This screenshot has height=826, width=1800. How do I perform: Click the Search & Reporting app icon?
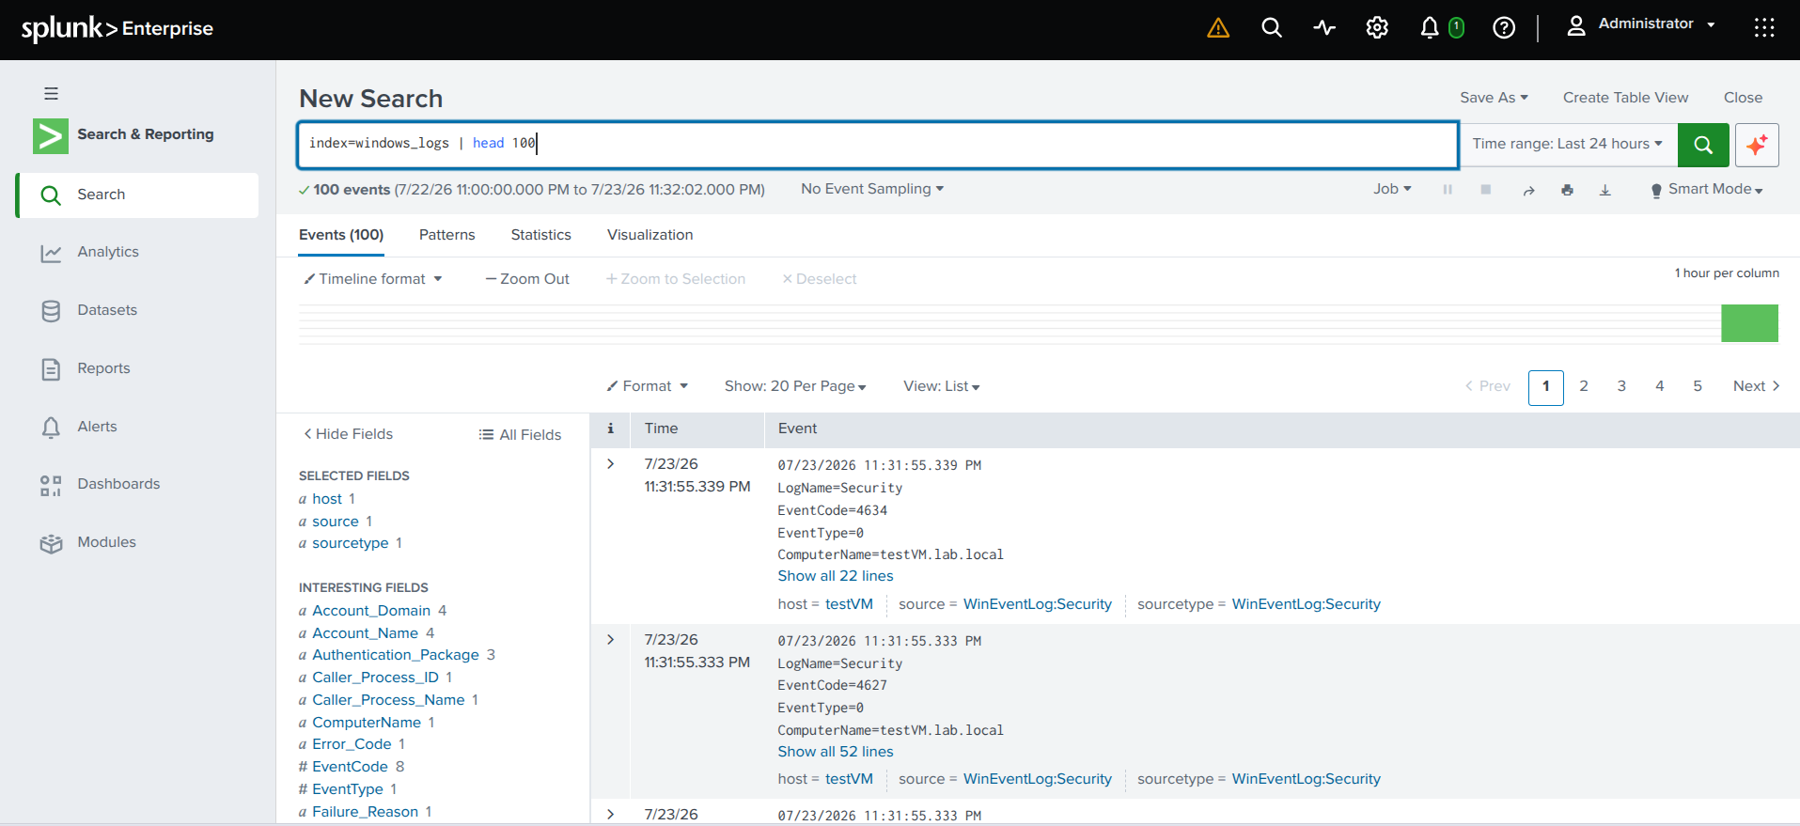pyautogui.click(x=51, y=135)
